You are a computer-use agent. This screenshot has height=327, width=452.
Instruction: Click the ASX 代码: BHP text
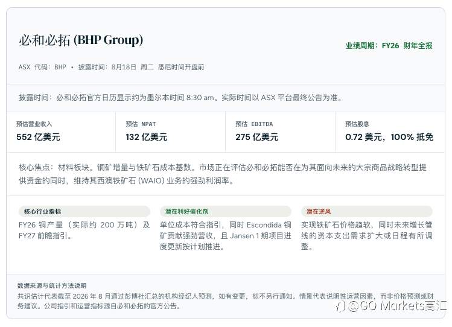tap(42, 67)
